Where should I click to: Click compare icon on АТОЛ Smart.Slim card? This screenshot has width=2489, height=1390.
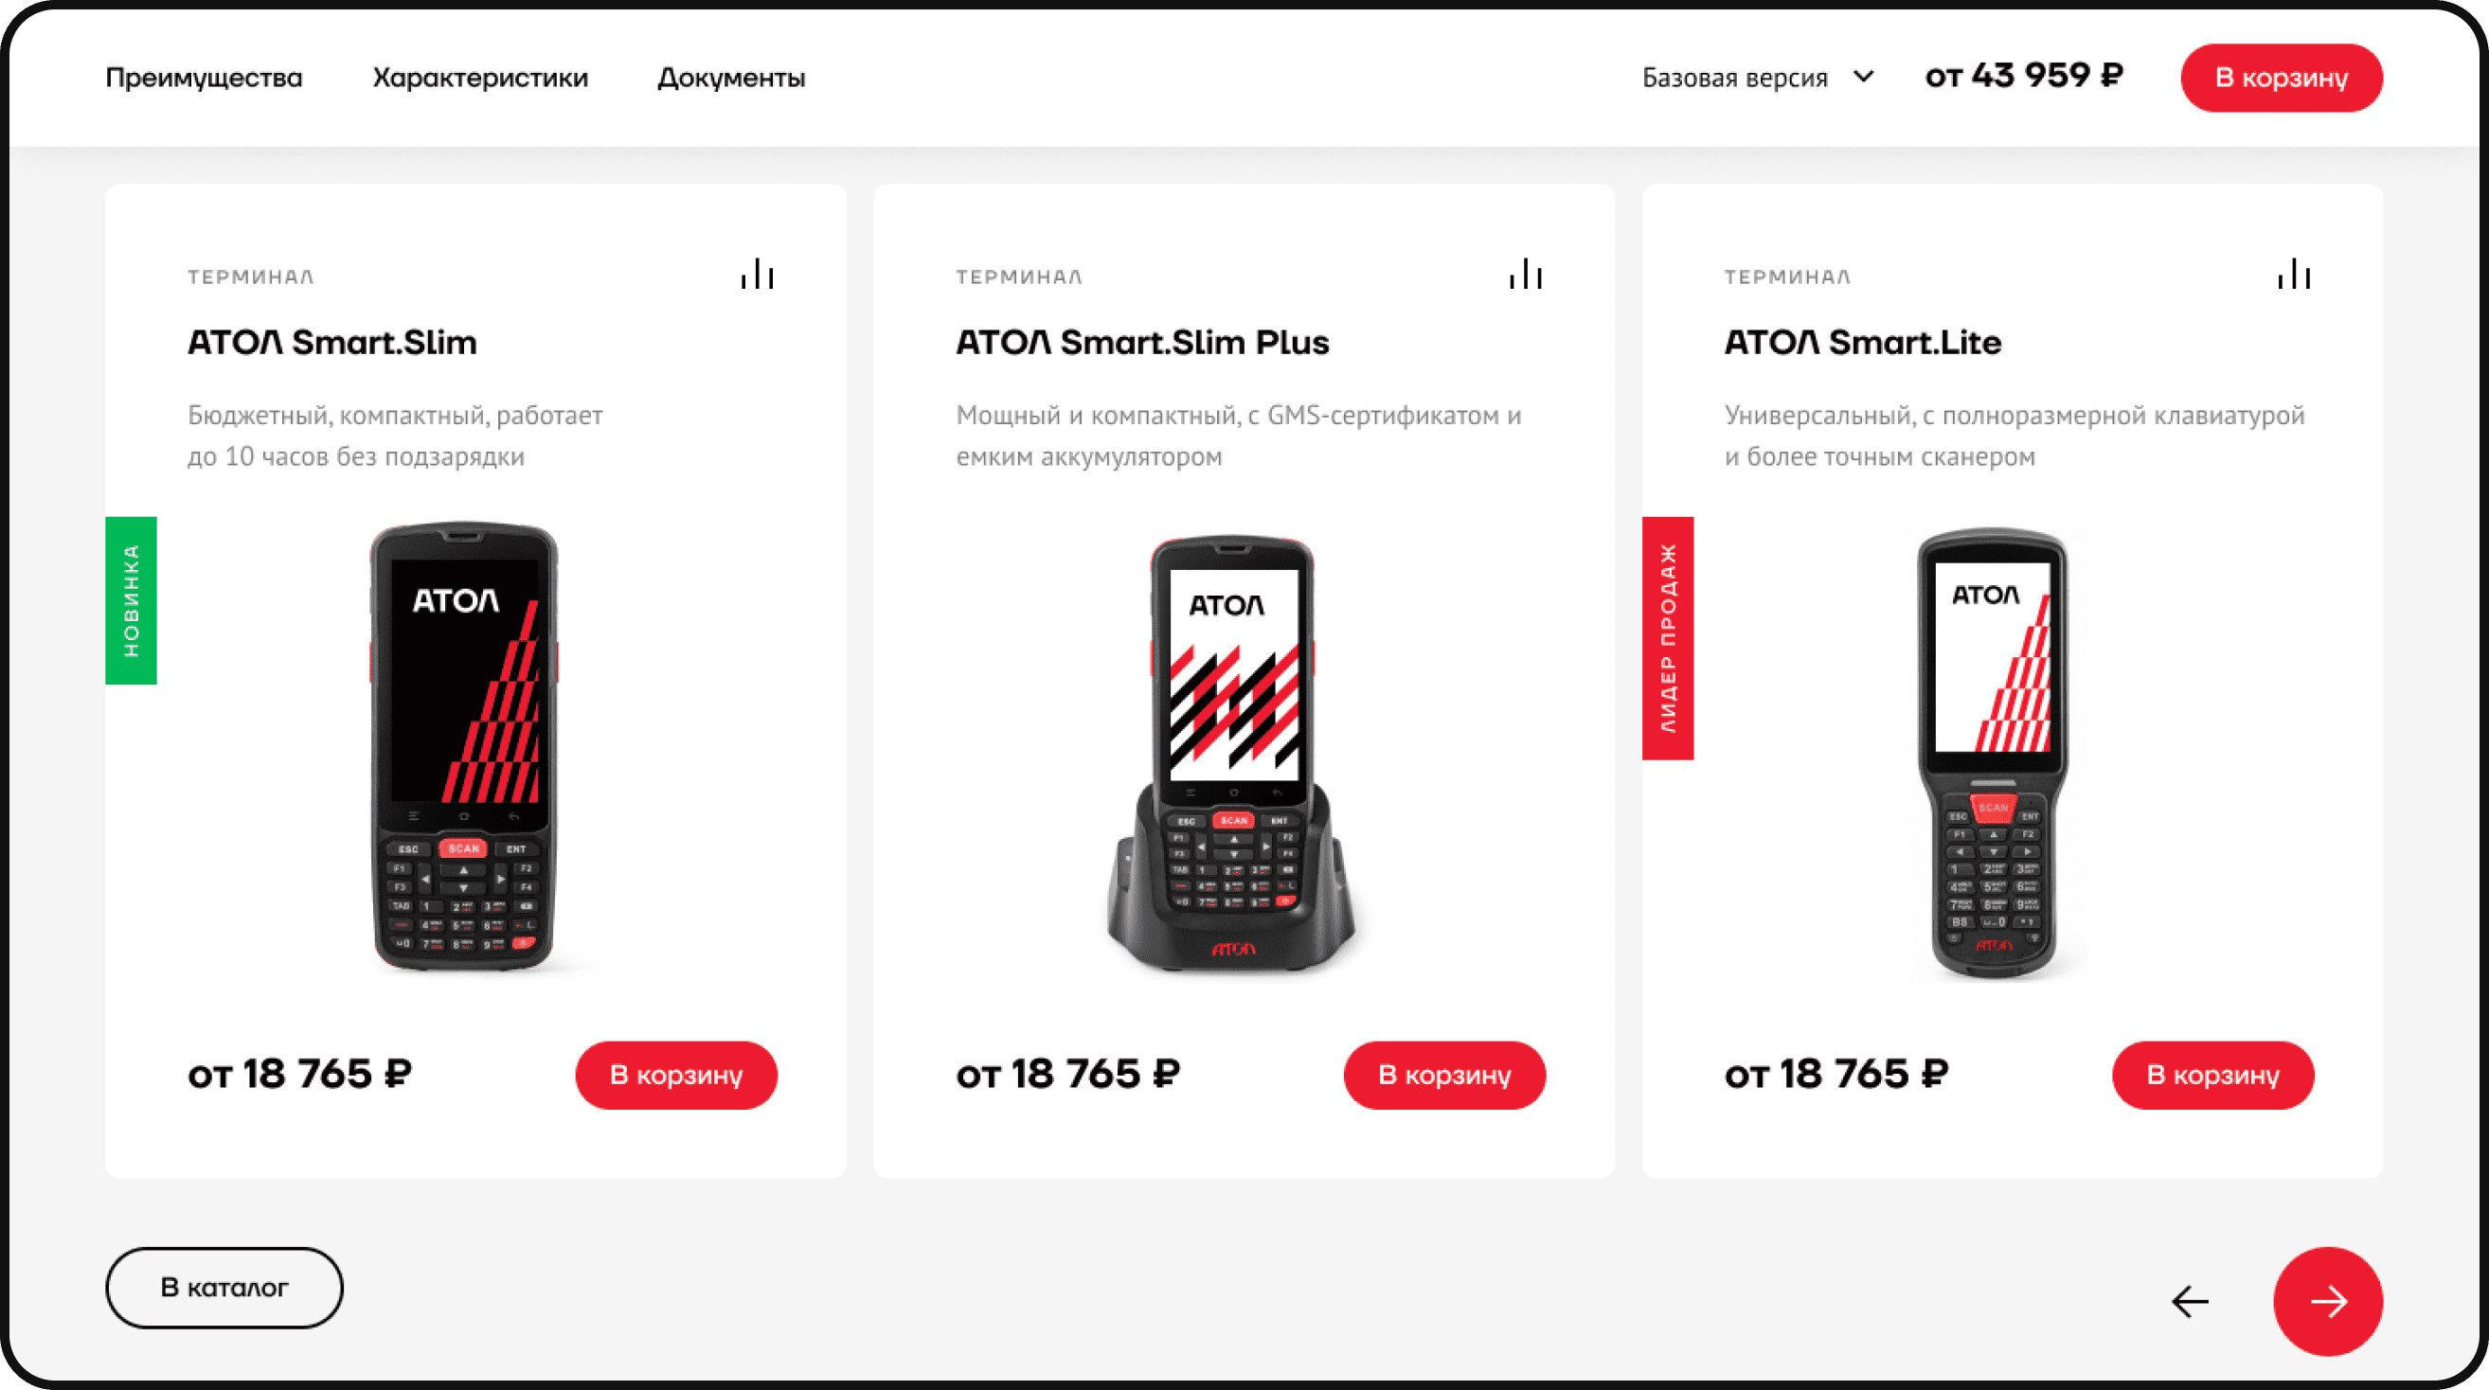coord(758,274)
